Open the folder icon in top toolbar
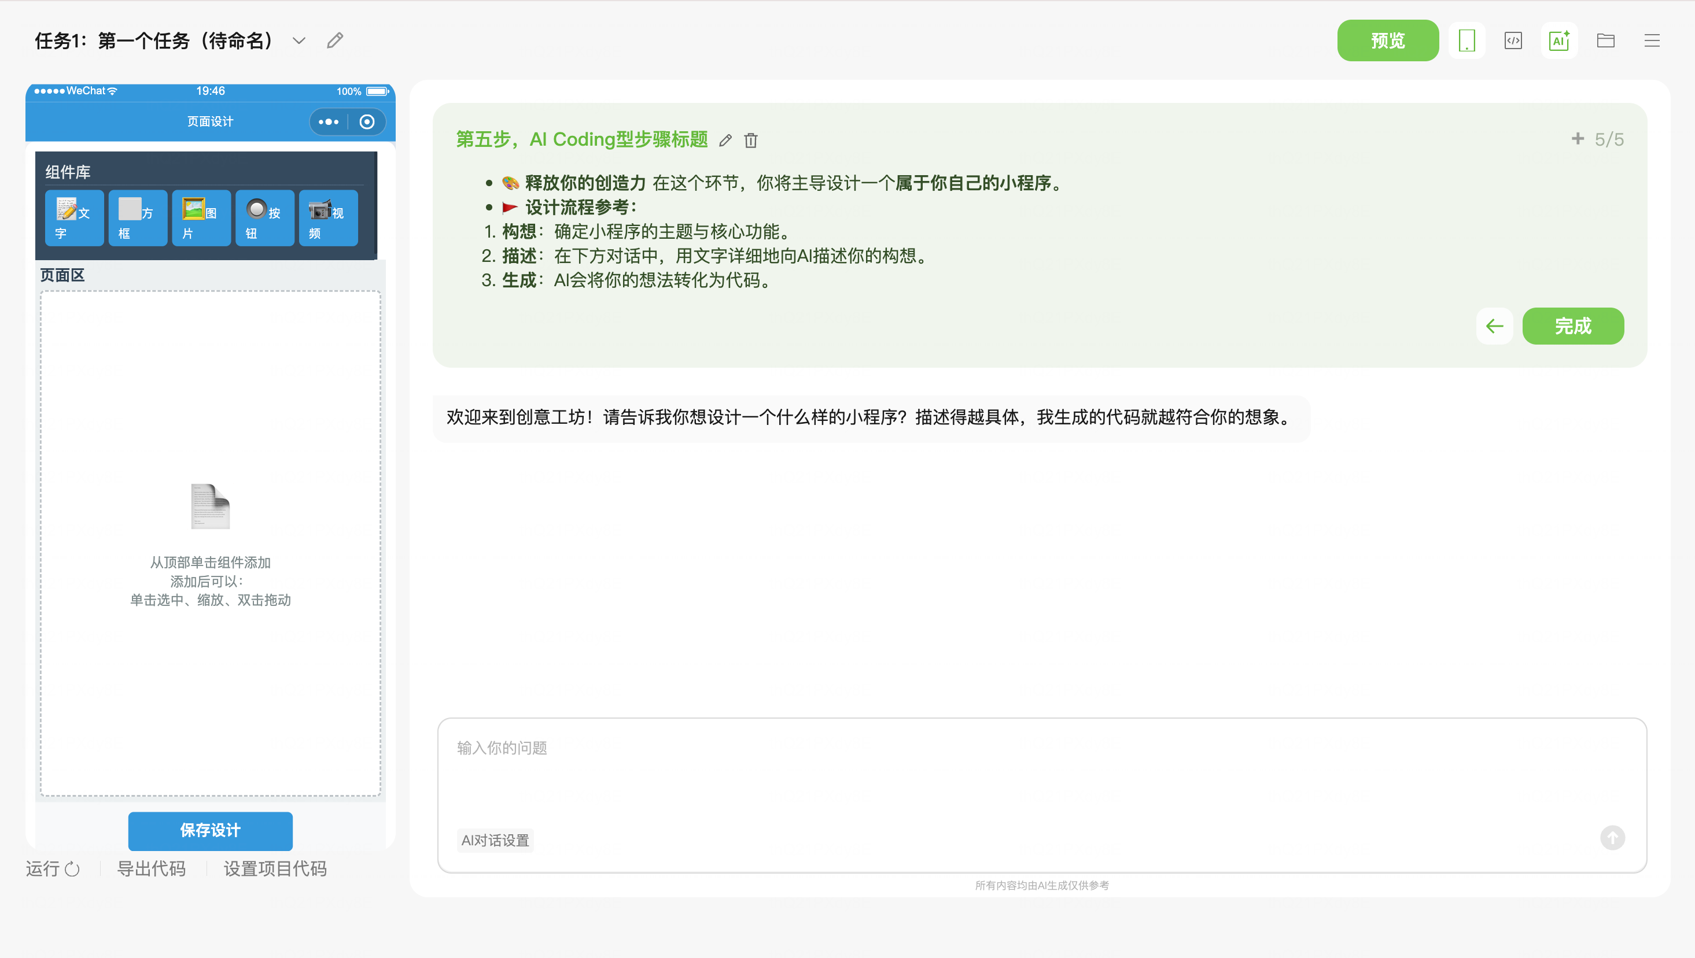Image resolution: width=1695 pixels, height=958 pixels. pos(1605,41)
